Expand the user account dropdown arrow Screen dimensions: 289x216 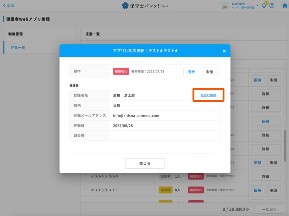tap(258, 5)
